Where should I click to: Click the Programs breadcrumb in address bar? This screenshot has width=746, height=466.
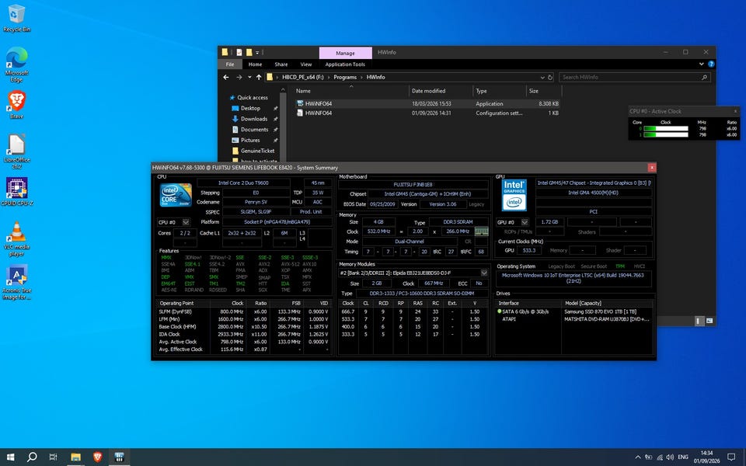click(345, 77)
